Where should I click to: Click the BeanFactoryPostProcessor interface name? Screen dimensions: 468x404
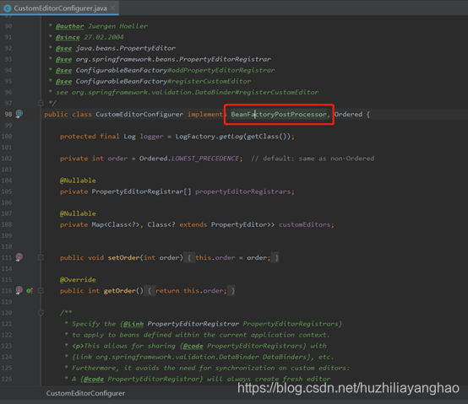(279, 115)
